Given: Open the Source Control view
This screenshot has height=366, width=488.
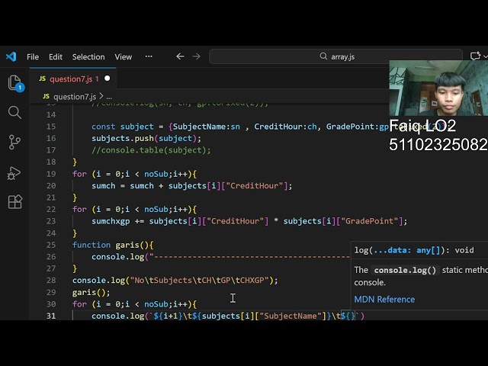Looking at the screenshot, I should (x=14, y=143).
